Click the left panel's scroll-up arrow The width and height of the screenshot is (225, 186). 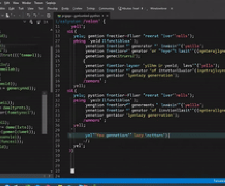(51, 30)
